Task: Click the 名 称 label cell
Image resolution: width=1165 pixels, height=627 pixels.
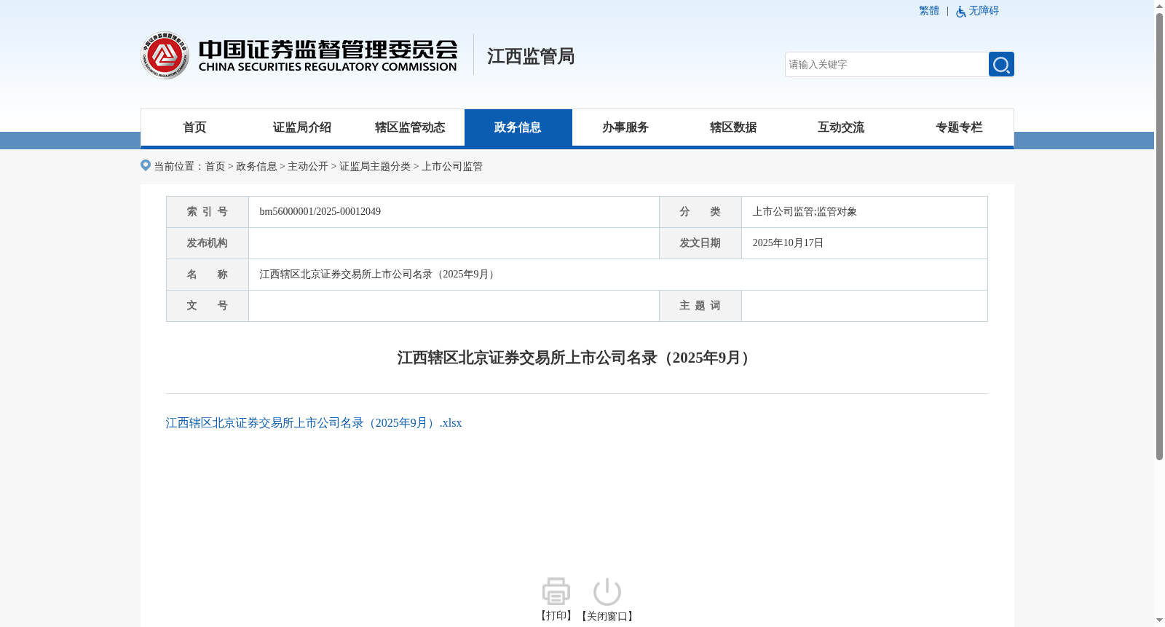Action: (x=208, y=275)
